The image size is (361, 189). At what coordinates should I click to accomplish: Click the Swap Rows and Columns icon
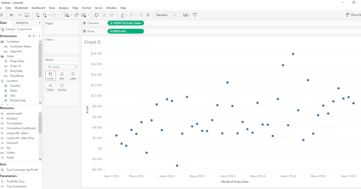[97, 15]
